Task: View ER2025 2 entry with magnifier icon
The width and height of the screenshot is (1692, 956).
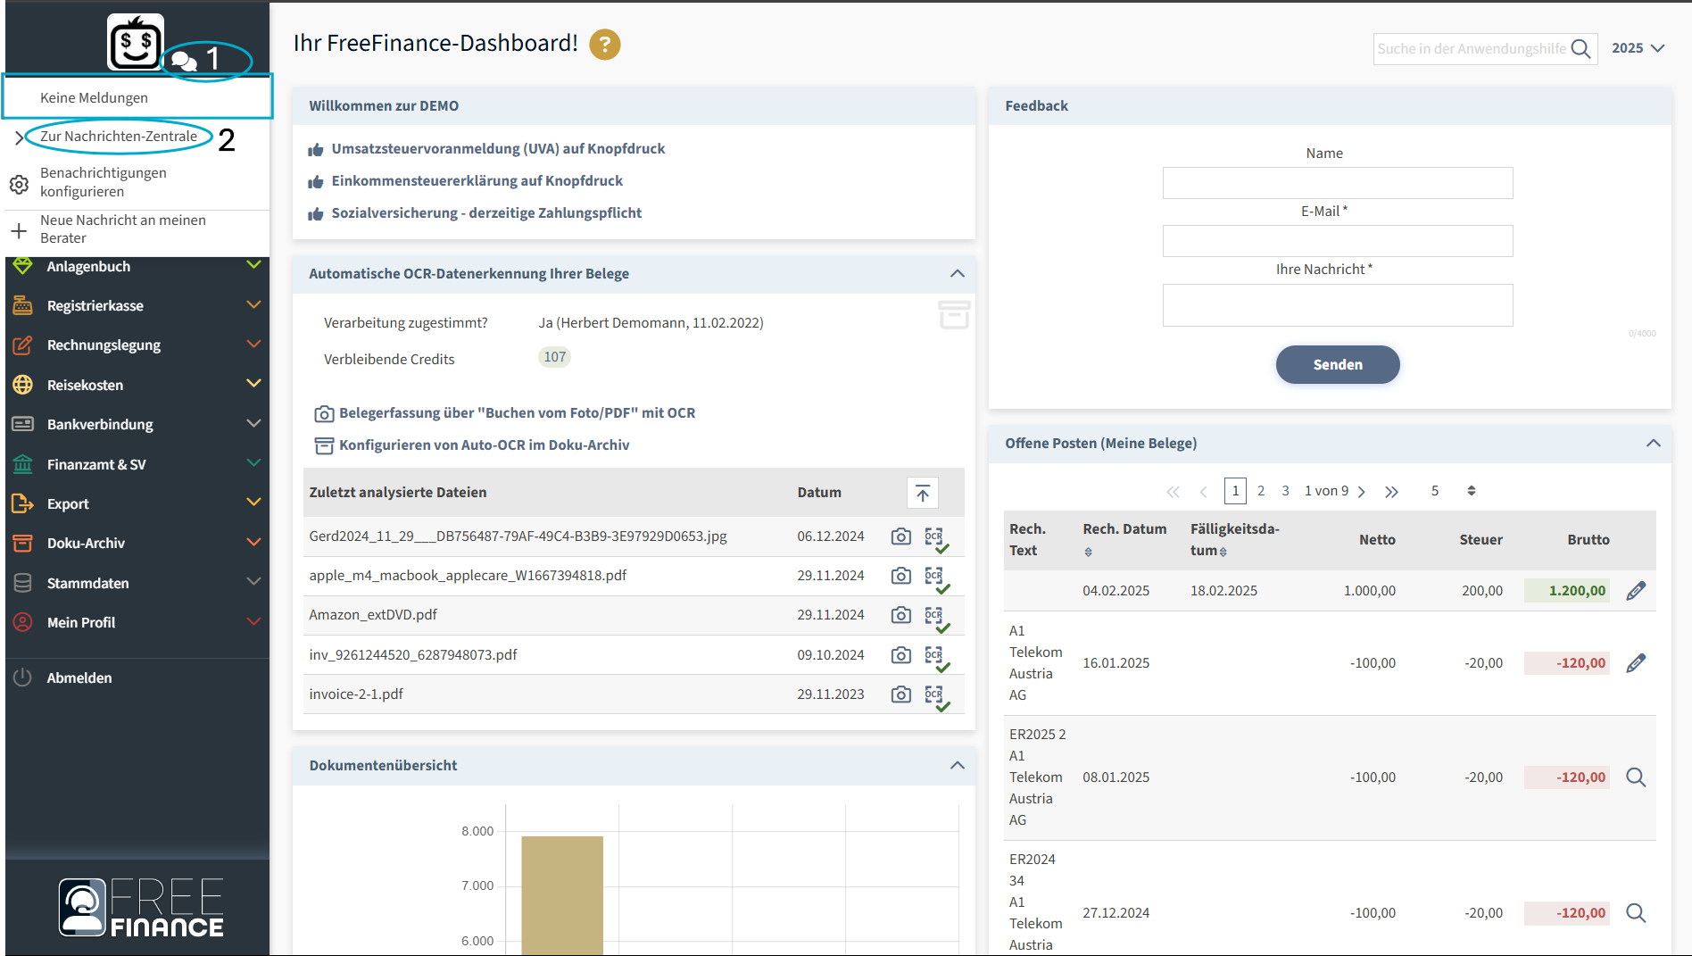Action: click(x=1635, y=777)
